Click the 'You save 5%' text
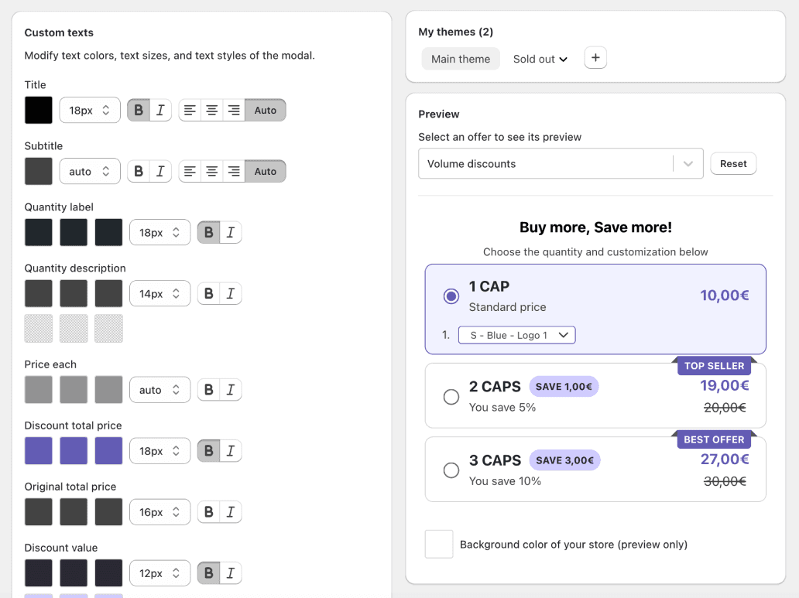This screenshot has height=598, width=799. 502,408
